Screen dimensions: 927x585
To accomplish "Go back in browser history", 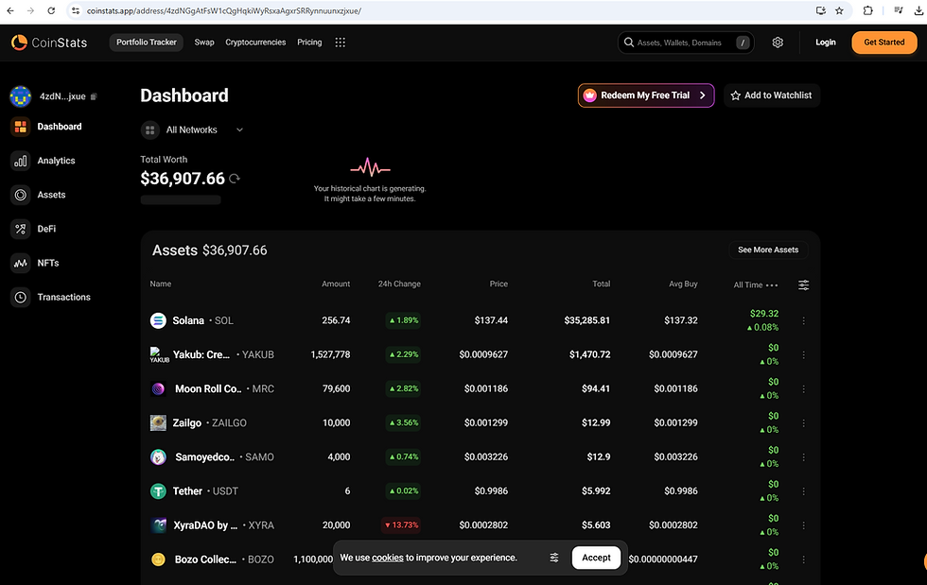I will click(10, 10).
